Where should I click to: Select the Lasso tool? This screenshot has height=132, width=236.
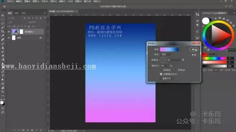(3, 23)
